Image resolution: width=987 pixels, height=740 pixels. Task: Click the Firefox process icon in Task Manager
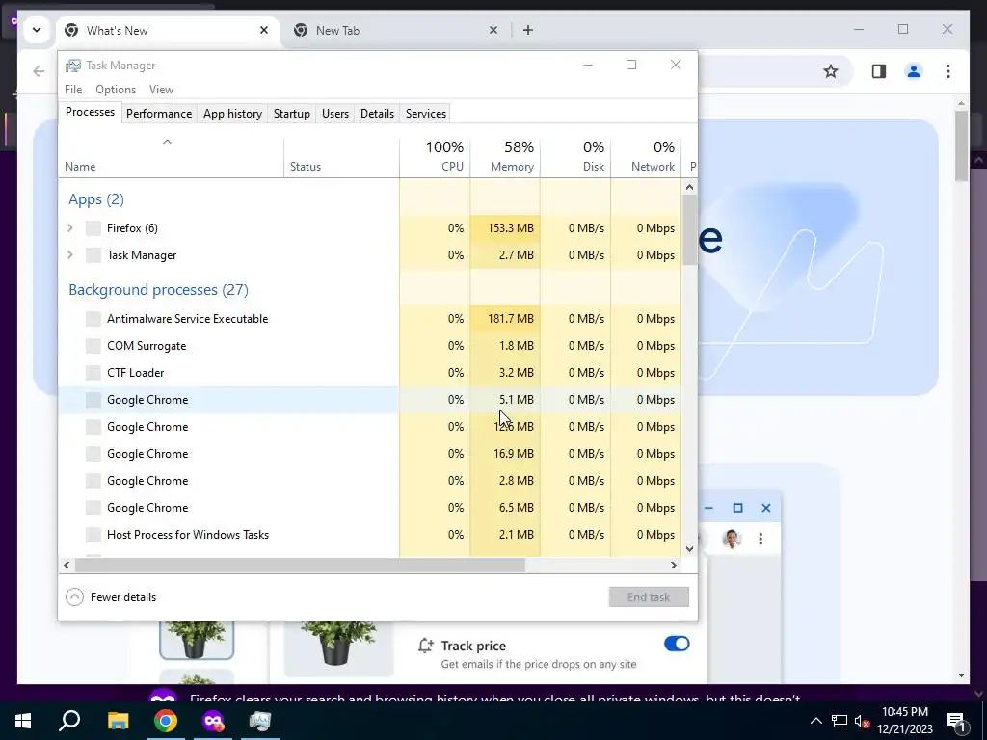tap(93, 228)
